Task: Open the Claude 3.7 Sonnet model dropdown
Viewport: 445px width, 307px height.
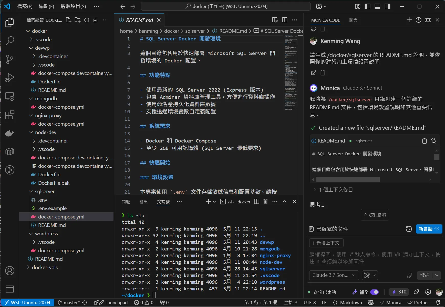Action: point(334,275)
